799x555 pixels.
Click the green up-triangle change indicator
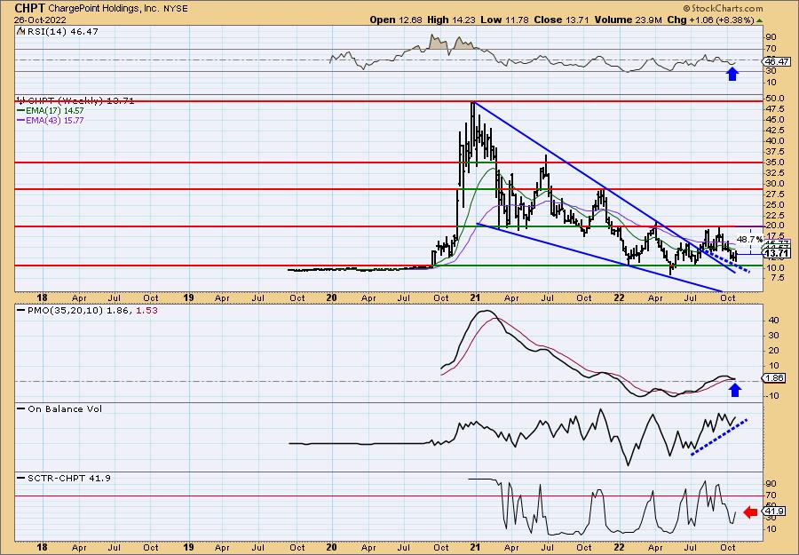[759, 20]
